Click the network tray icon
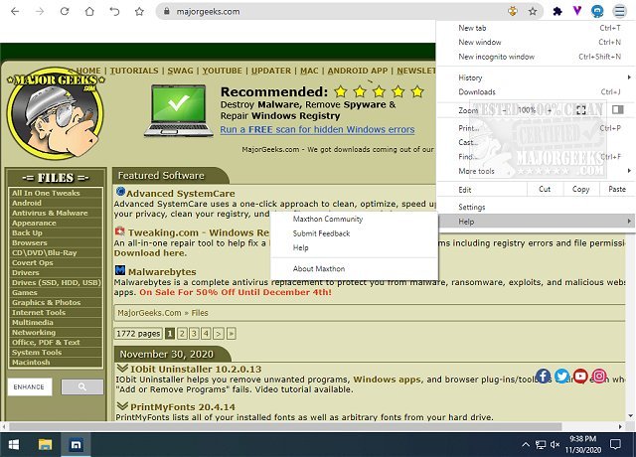The image size is (636, 457). coord(541,445)
